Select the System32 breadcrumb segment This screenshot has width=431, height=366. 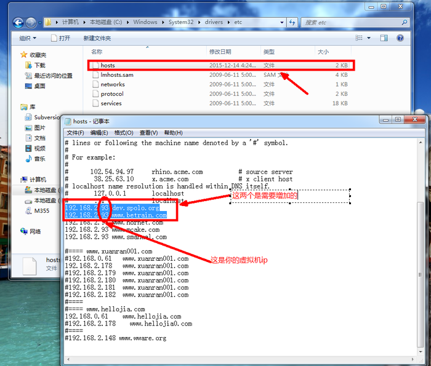coord(181,22)
